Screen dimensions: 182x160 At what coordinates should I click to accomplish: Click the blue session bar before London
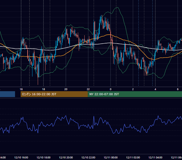(x=7, y=94)
